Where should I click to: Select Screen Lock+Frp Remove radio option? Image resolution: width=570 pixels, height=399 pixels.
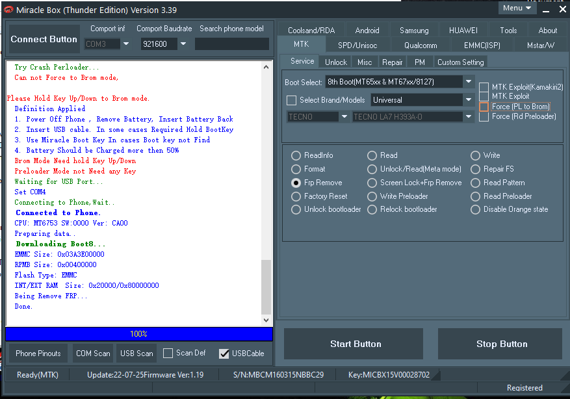[372, 183]
